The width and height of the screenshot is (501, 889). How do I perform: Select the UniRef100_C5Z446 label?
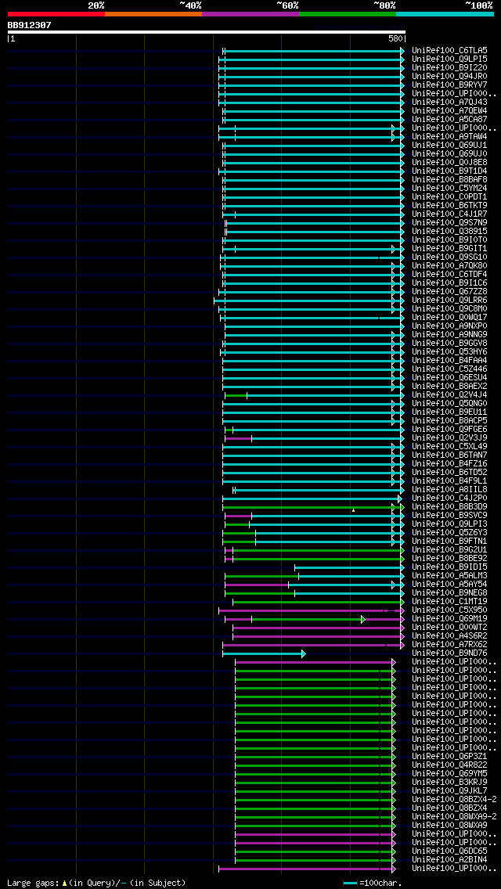pos(449,369)
